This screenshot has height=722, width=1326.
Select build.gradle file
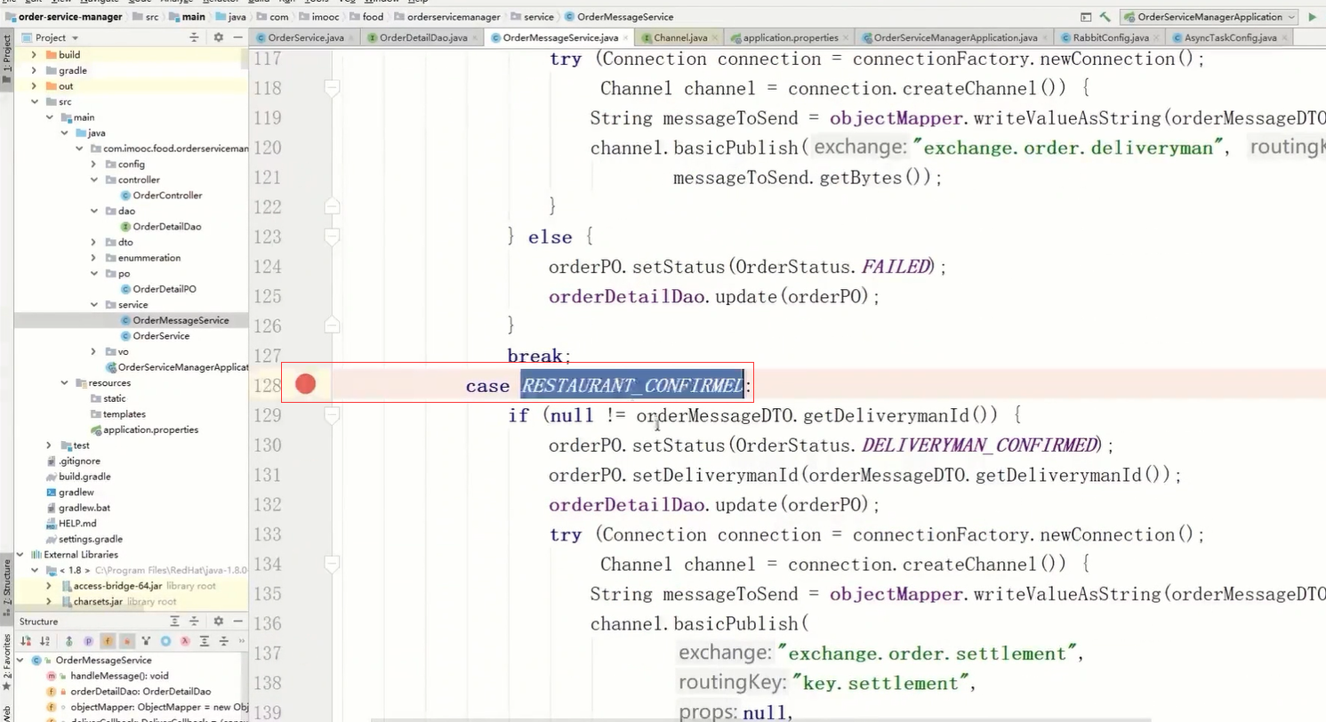click(x=84, y=477)
